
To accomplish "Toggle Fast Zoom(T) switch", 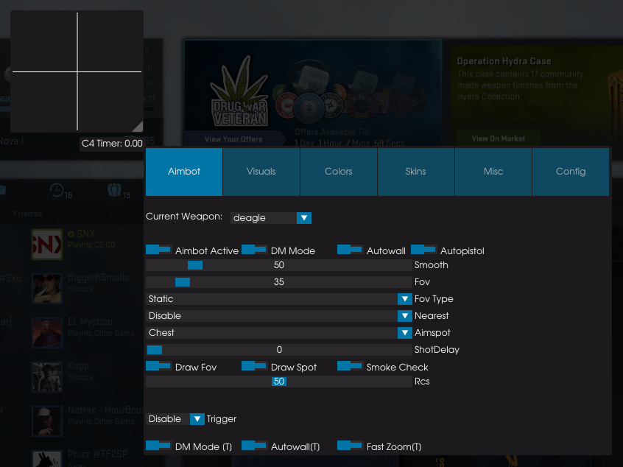I will pos(350,446).
